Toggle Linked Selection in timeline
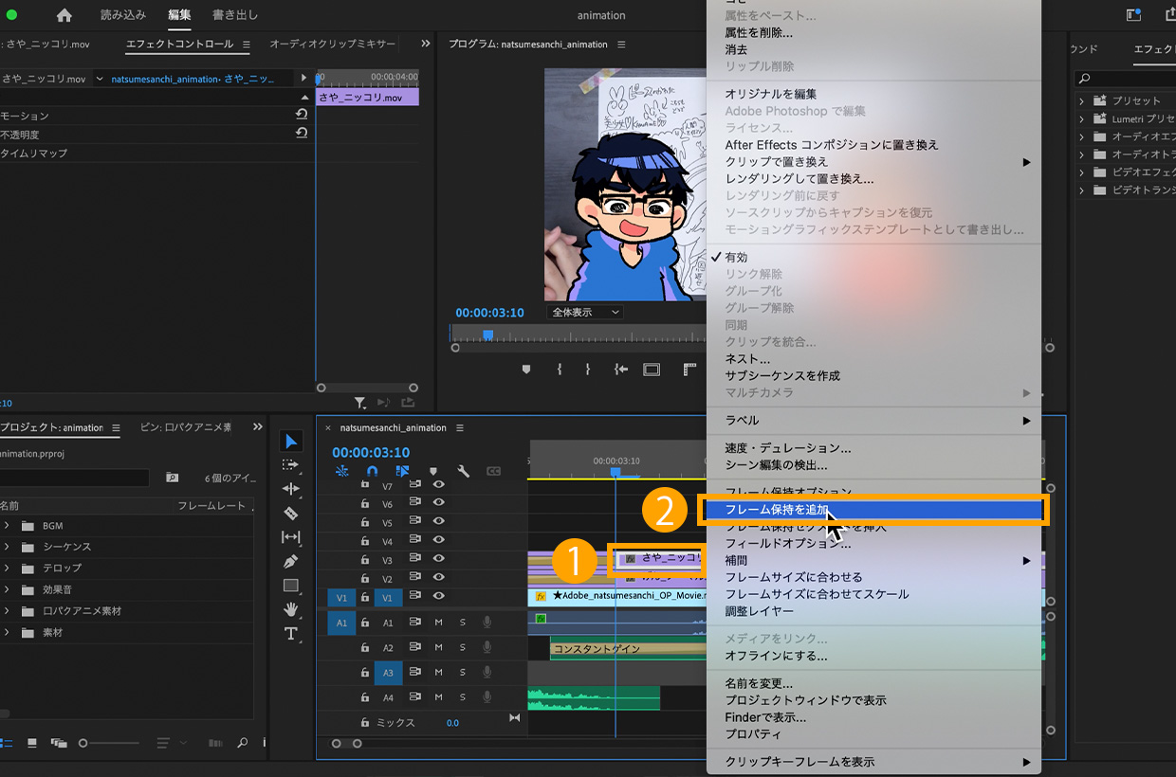 [x=402, y=471]
